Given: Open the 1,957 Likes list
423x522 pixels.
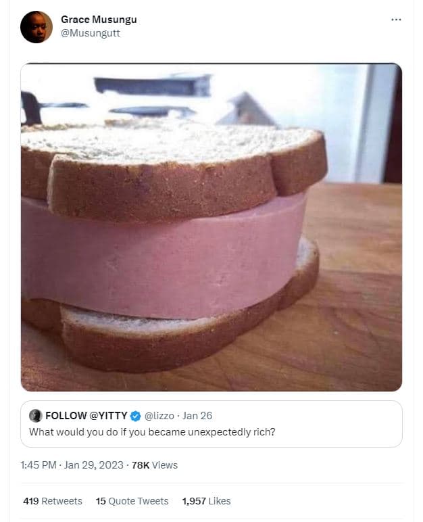Looking at the screenshot, I should pyautogui.click(x=206, y=501).
